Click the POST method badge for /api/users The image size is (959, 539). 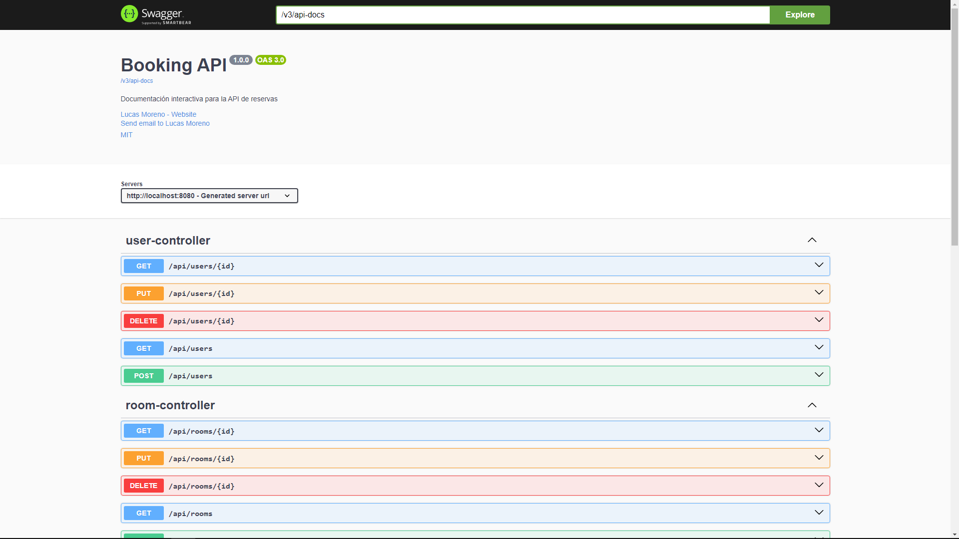point(144,376)
